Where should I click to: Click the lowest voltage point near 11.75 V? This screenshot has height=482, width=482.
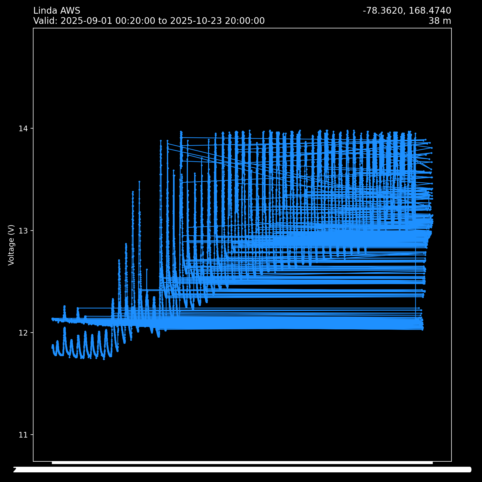coord(104,359)
